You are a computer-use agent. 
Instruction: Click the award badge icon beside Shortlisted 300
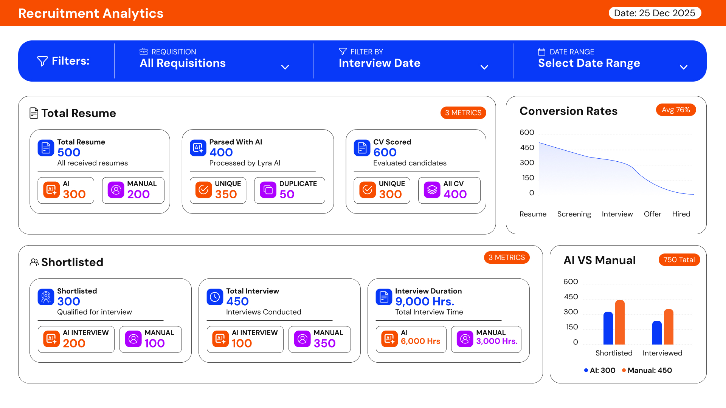tap(46, 297)
